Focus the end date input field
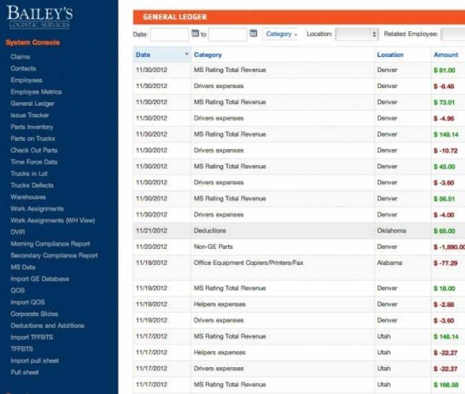The image size is (465, 394). [227, 34]
